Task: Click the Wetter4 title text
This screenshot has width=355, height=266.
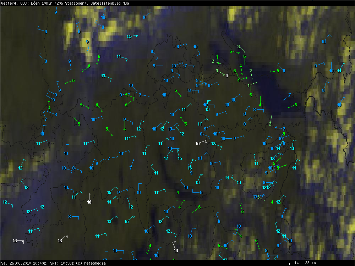Action: pos(10,3)
